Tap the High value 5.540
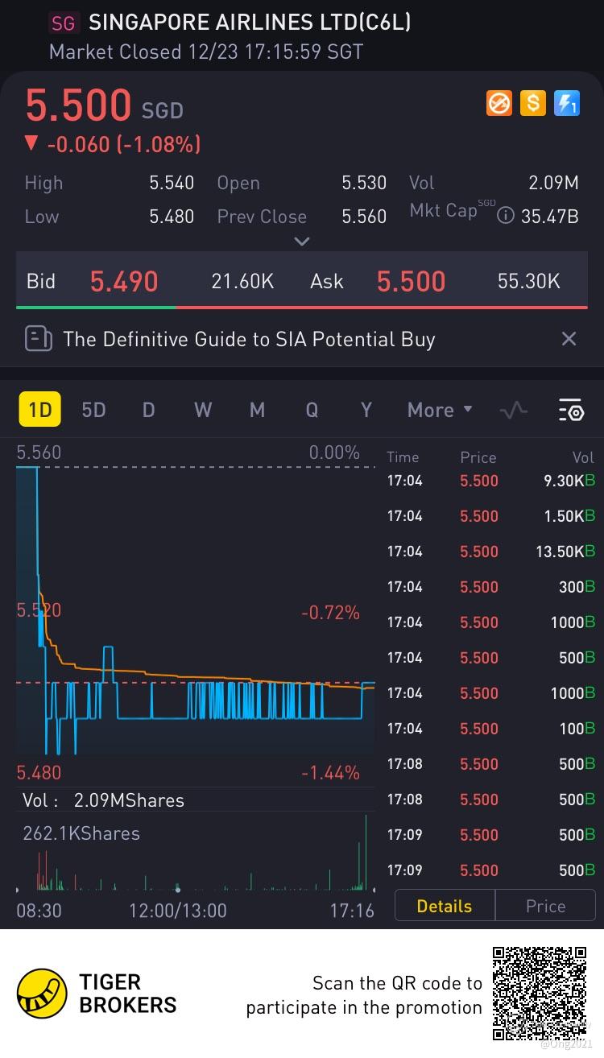Viewport: 604px width, 1058px height. coord(172,183)
